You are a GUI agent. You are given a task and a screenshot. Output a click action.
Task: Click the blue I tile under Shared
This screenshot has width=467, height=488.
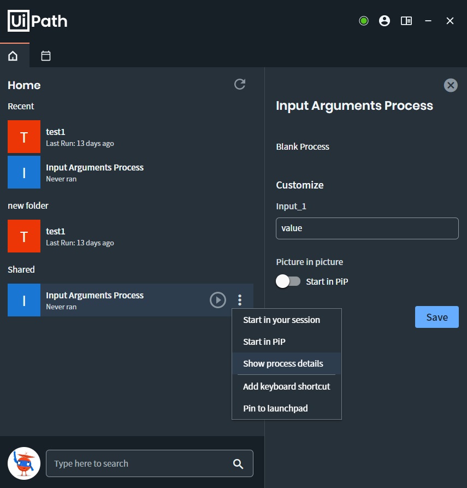tap(24, 300)
